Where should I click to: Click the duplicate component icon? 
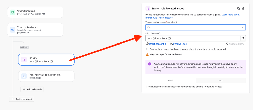(x=238, y=9)
